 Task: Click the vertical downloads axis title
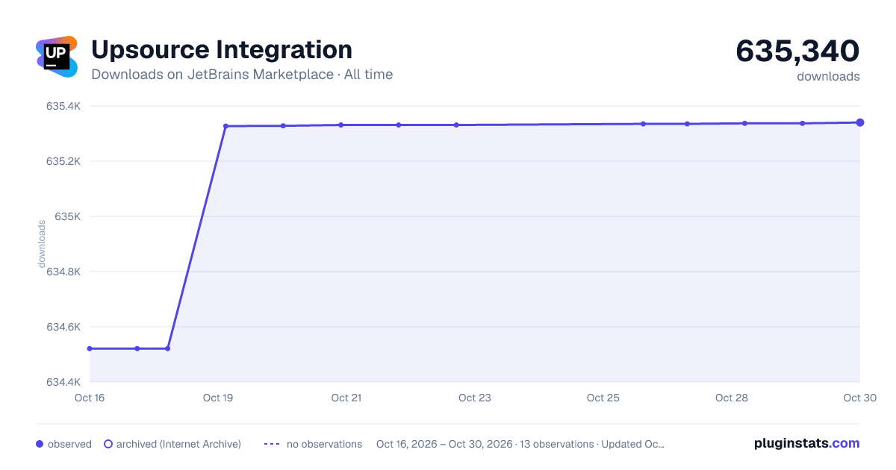42,244
